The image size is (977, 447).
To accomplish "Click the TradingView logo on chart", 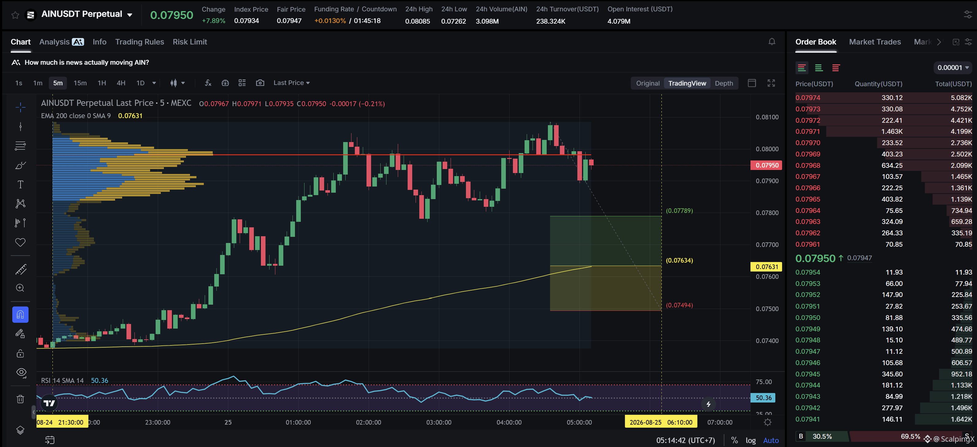I will click(x=49, y=403).
